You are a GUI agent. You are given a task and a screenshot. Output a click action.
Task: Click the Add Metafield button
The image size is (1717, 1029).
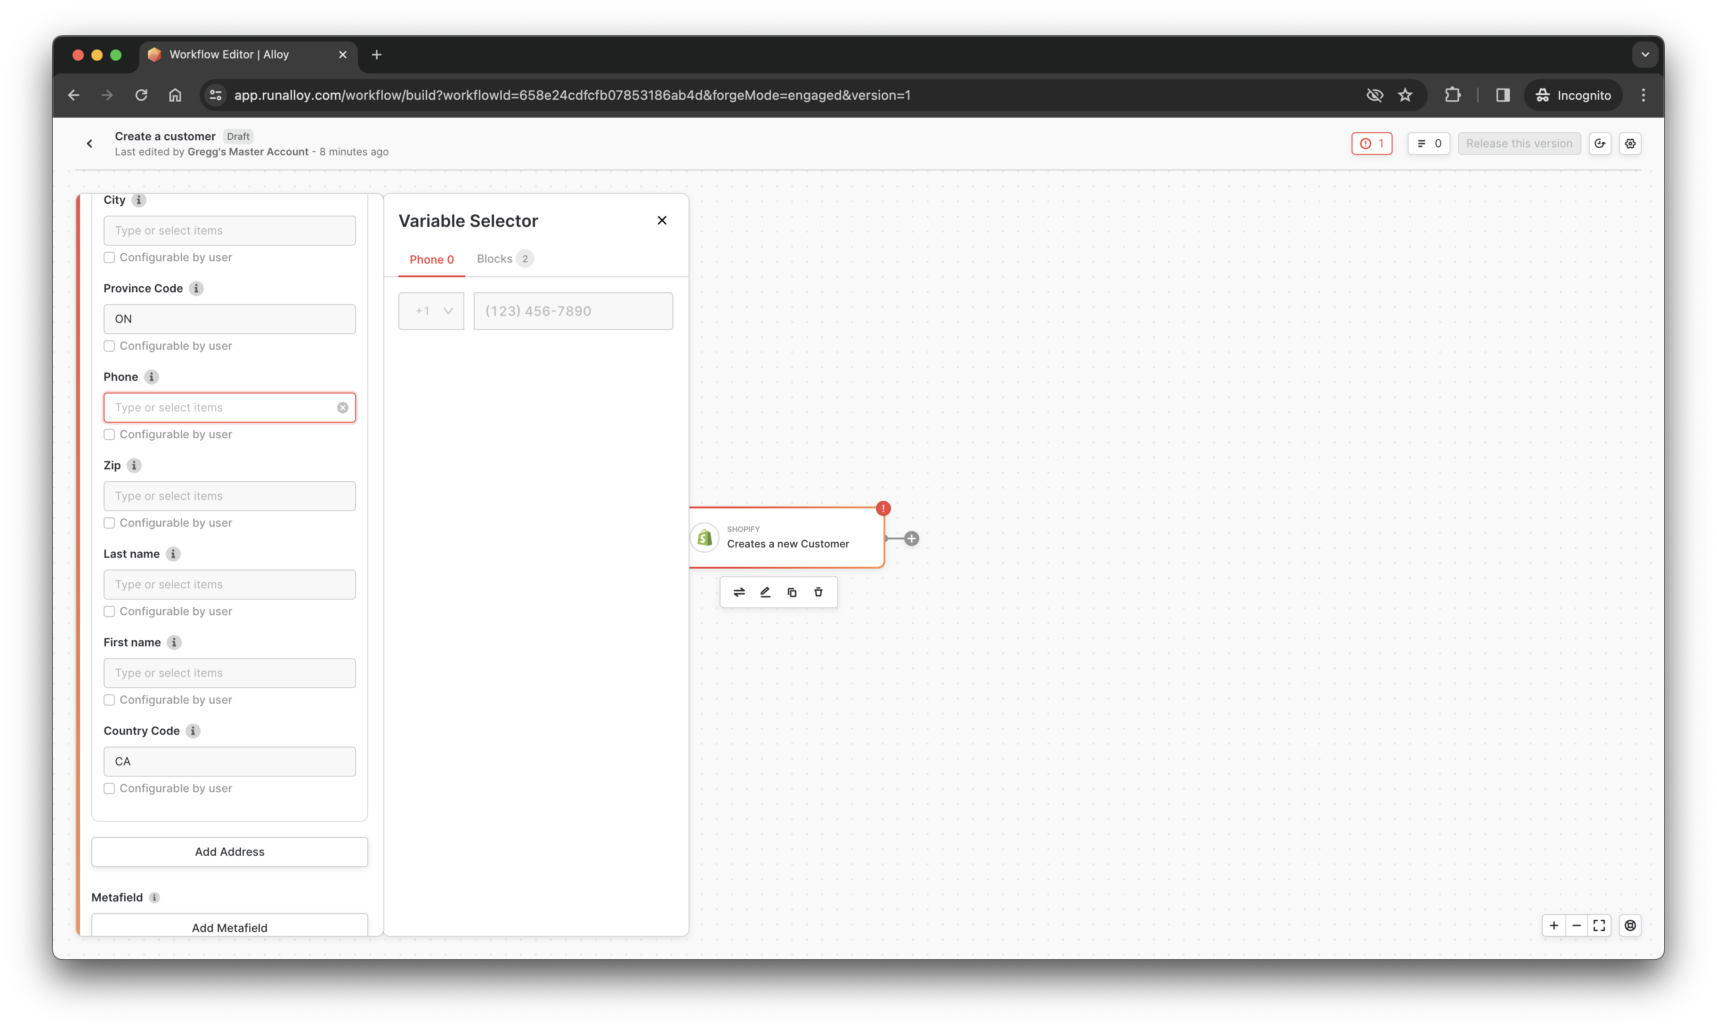[x=230, y=926]
